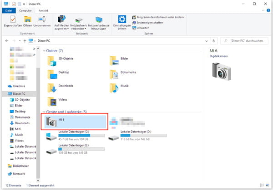273x190 pixels.
Task: Select the Videos folder in main pane
Action: click(x=57, y=102)
